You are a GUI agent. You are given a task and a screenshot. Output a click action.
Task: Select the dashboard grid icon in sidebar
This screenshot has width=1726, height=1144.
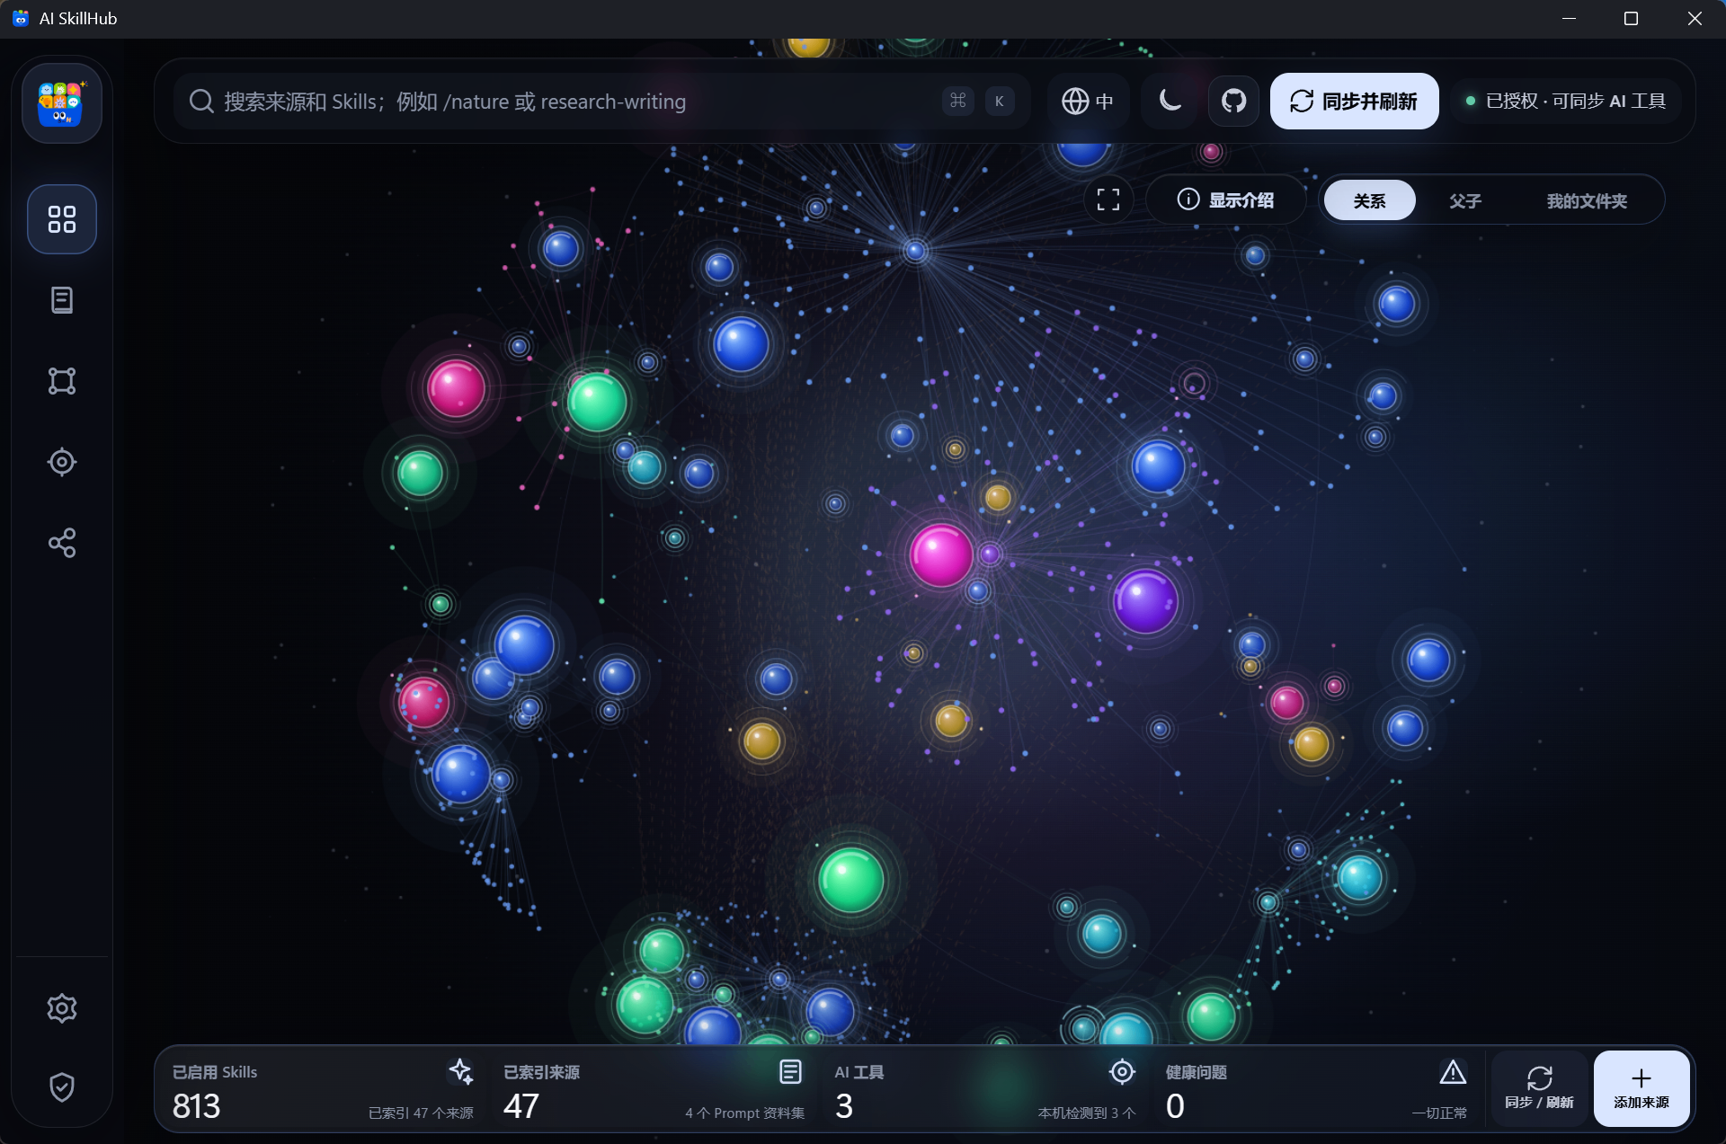(62, 219)
